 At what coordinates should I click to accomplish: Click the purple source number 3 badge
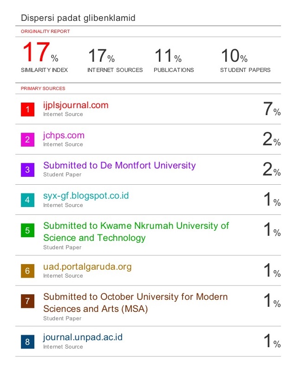click(x=27, y=170)
